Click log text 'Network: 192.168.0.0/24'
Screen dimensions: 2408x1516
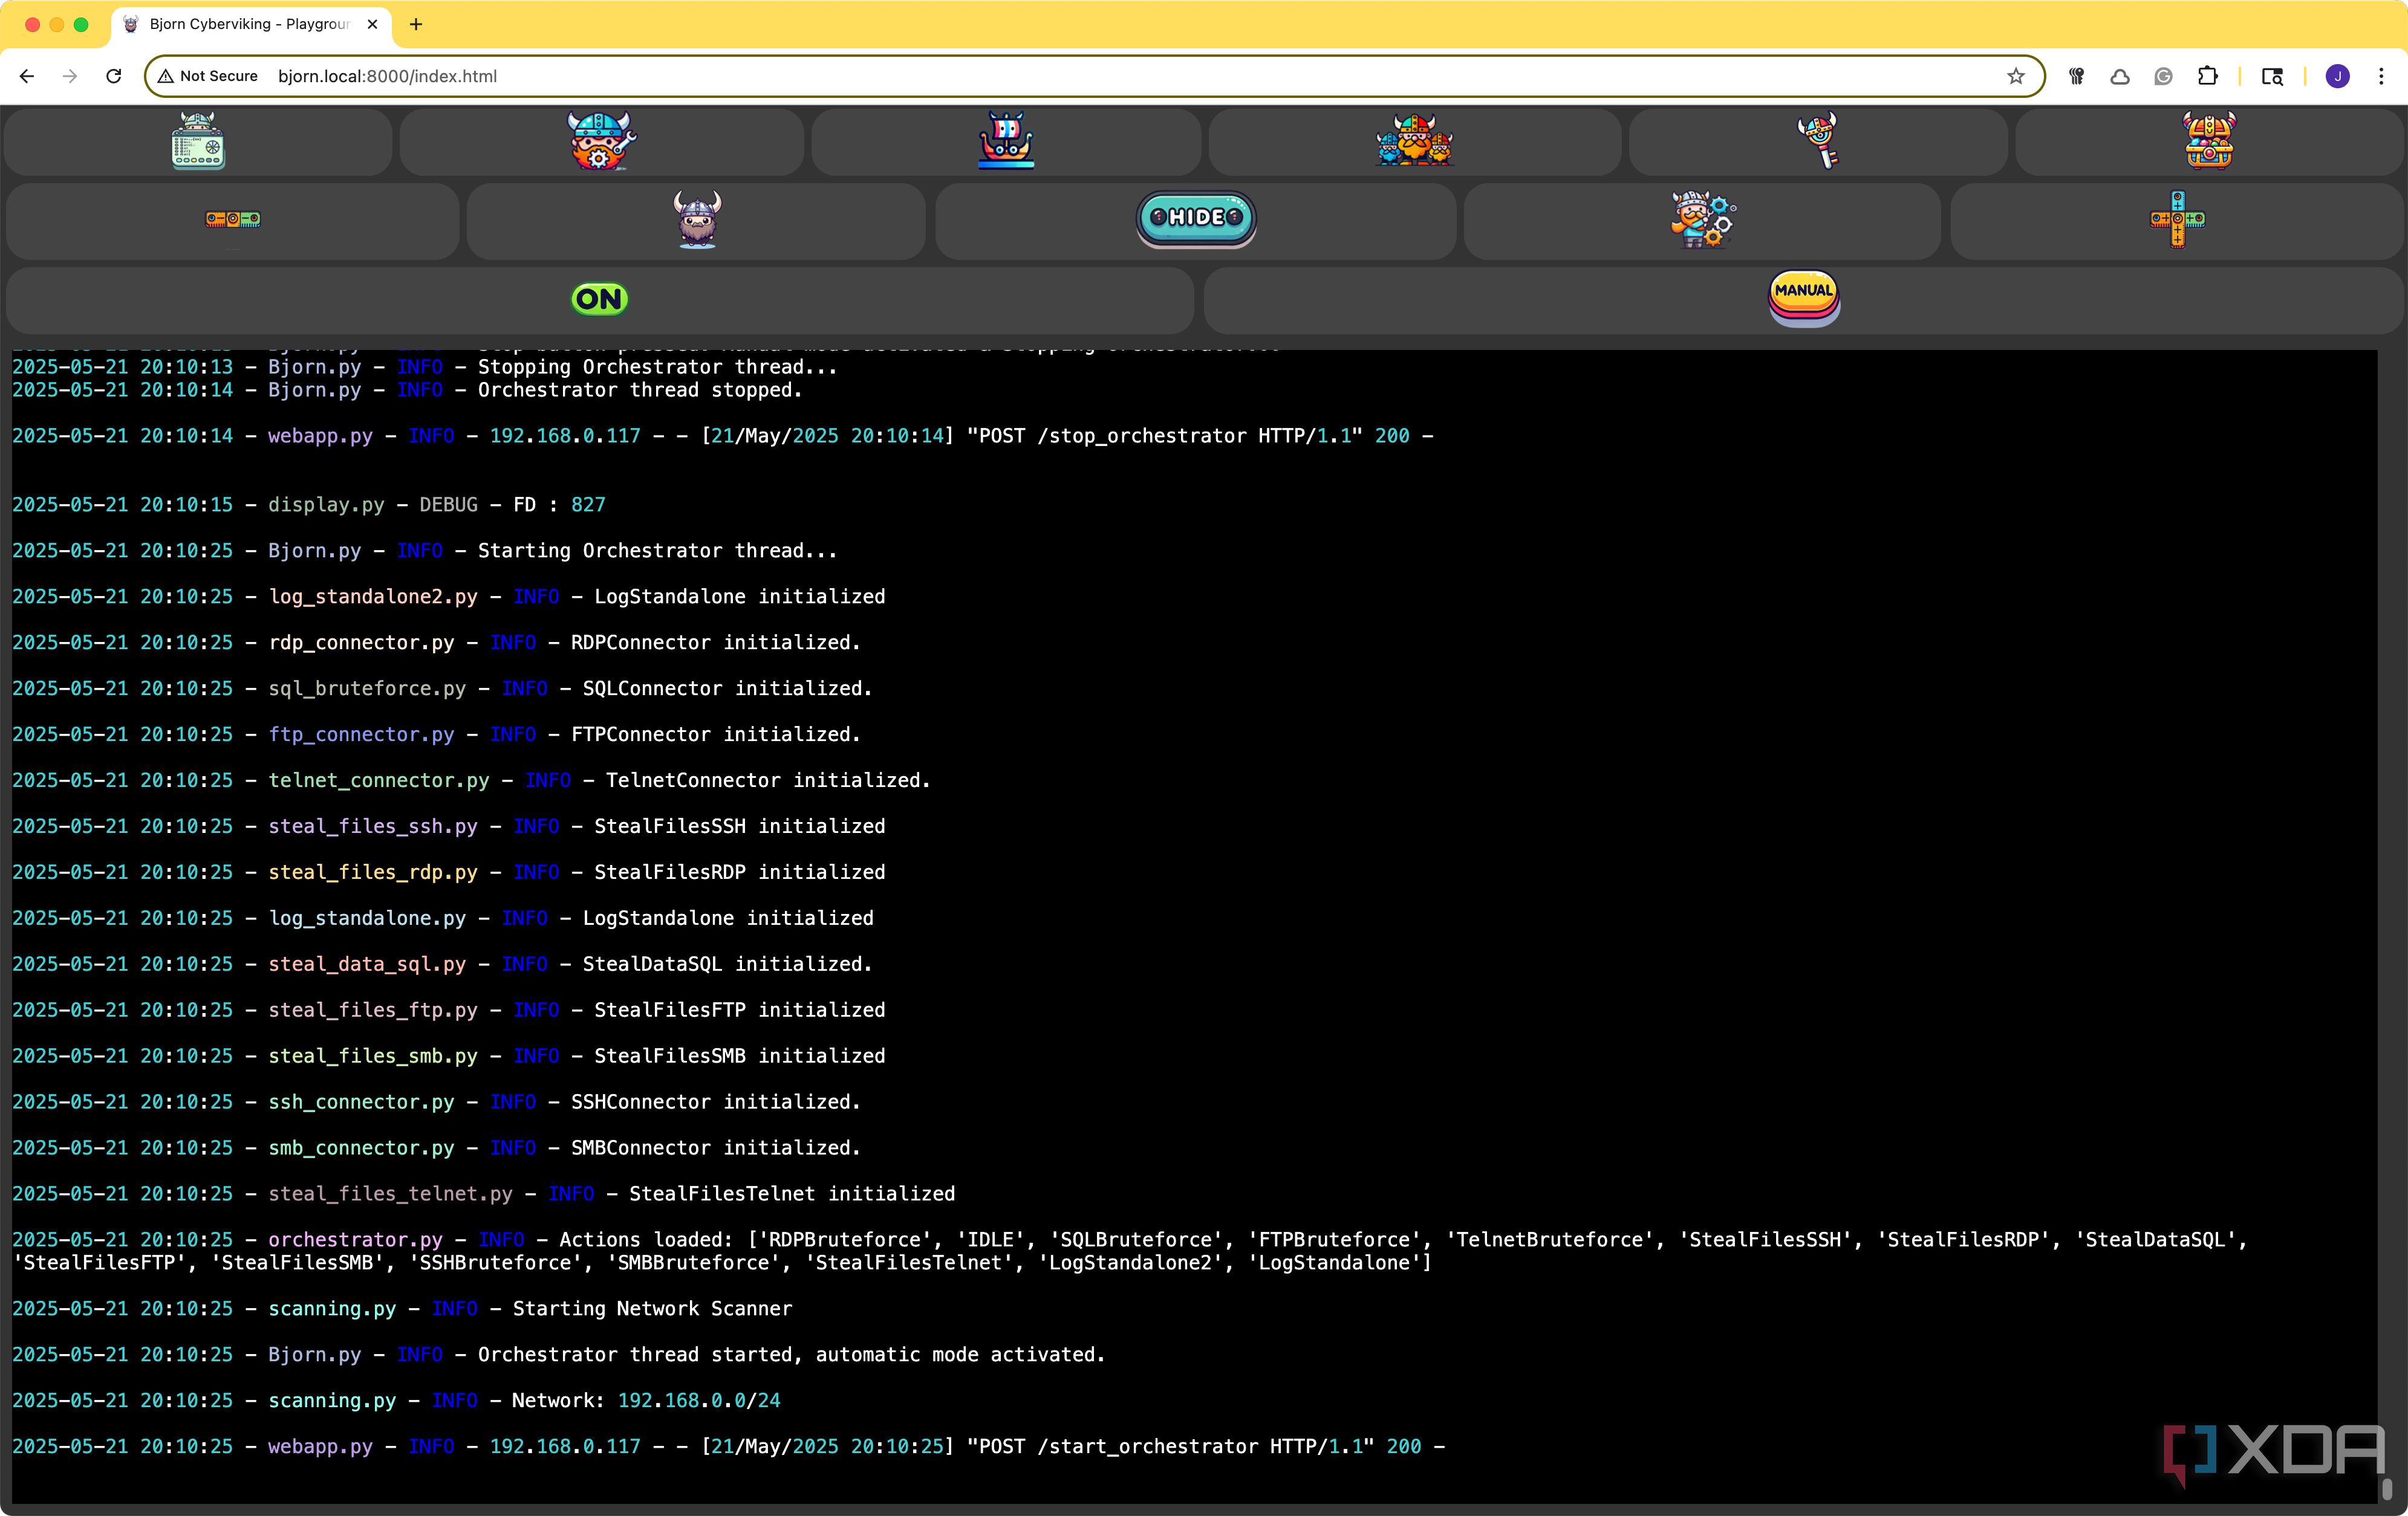[x=646, y=1400]
